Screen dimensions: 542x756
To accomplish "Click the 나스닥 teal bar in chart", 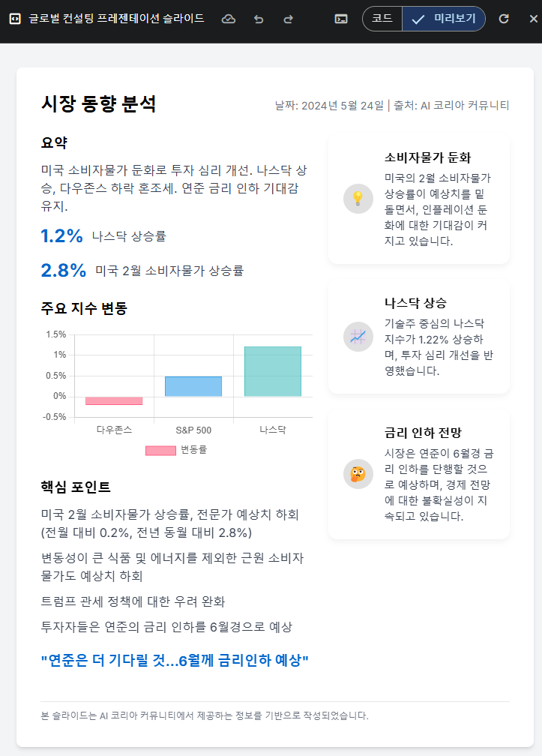I will pyautogui.click(x=273, y=371).
